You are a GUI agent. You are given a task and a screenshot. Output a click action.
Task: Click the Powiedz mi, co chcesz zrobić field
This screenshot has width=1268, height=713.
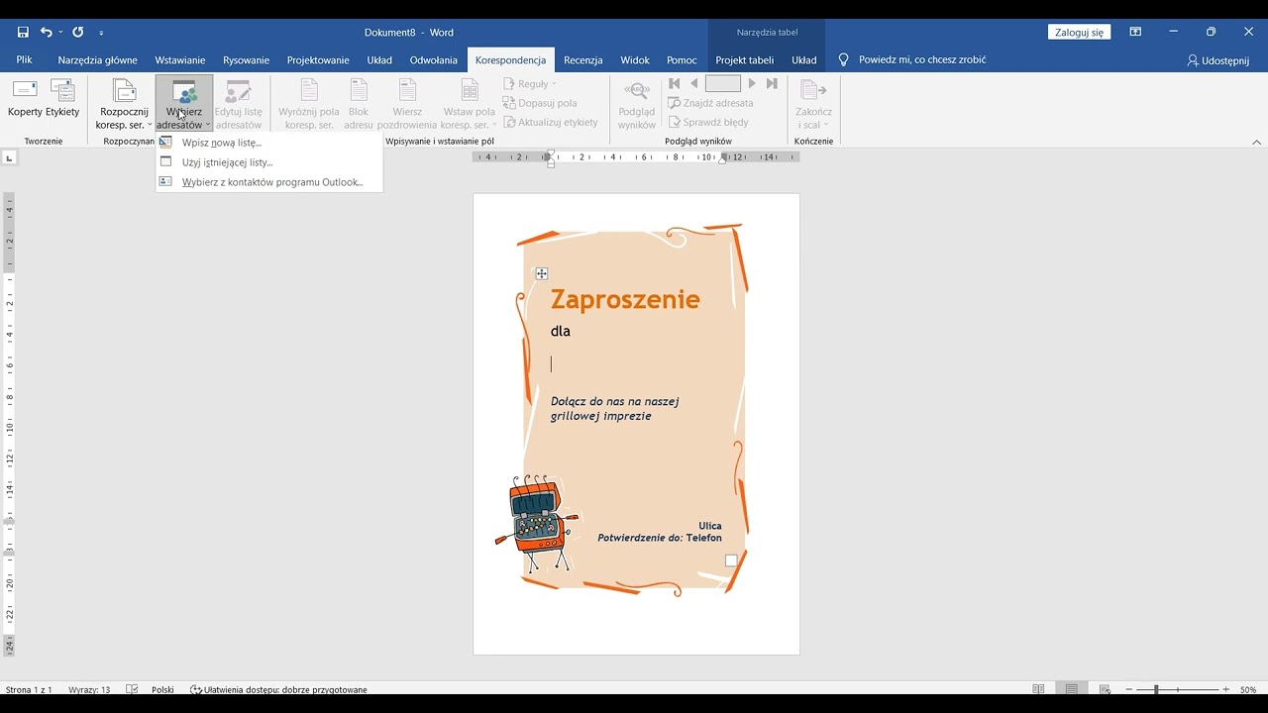(922, 59)
